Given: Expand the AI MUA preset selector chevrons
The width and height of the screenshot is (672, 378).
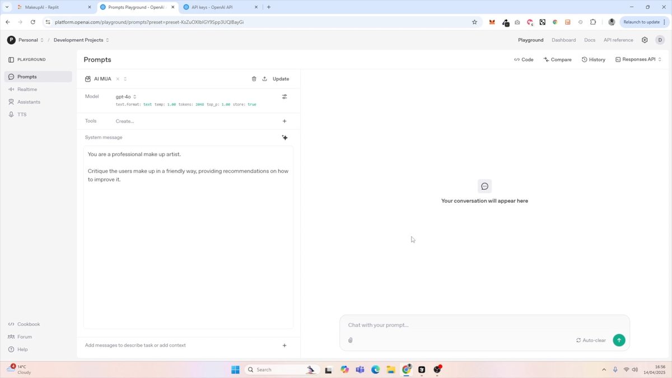Looking at the screenshot, I should tap(125, 79).
